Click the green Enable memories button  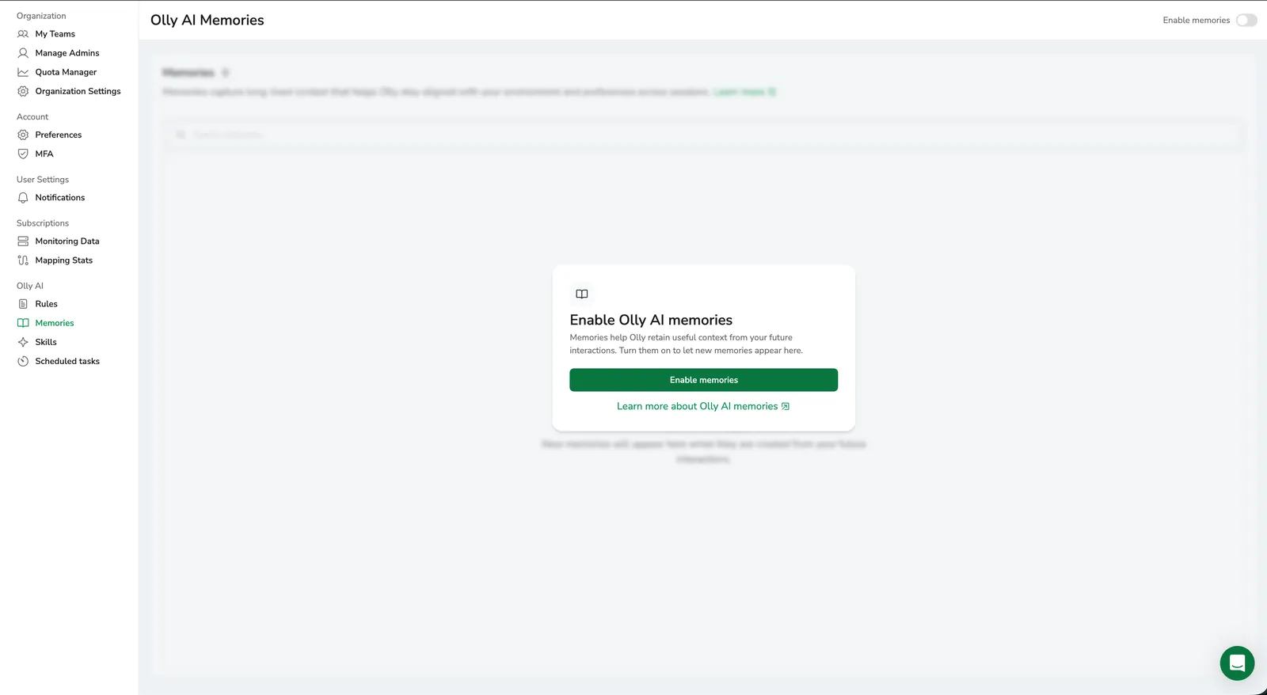pyautogui.click(x=703, y=380)
